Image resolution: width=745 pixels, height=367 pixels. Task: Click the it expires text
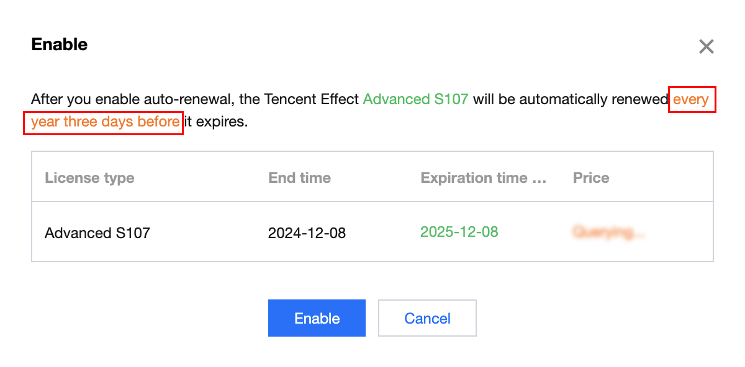(216, 122)
